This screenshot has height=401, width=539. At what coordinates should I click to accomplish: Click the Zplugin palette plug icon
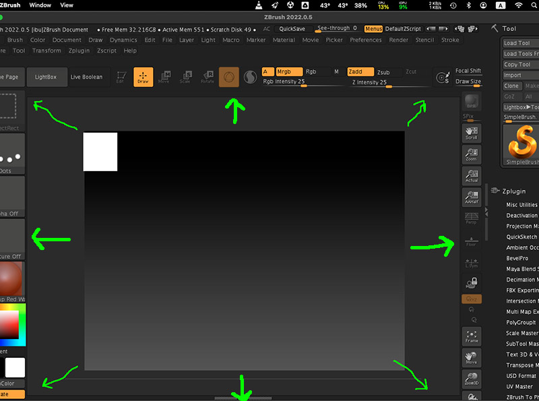coord(495,191)
